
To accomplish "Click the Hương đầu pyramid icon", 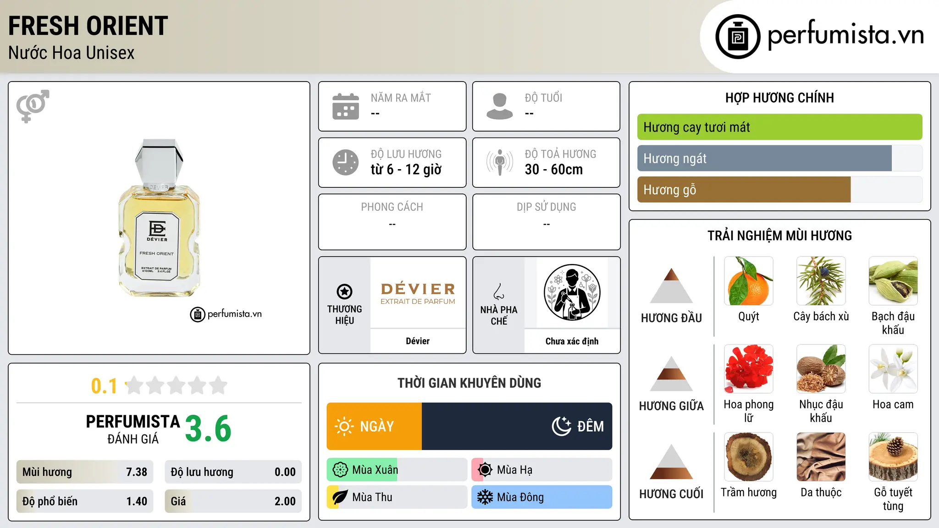I will tap(671, 286).
